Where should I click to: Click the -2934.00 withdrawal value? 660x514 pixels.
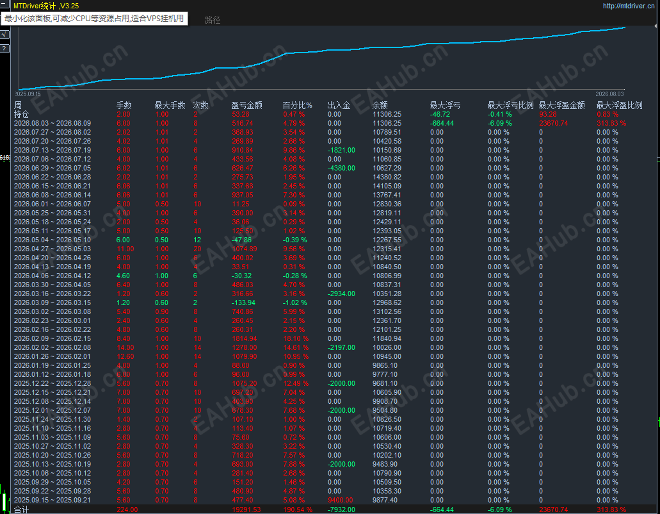341,294
